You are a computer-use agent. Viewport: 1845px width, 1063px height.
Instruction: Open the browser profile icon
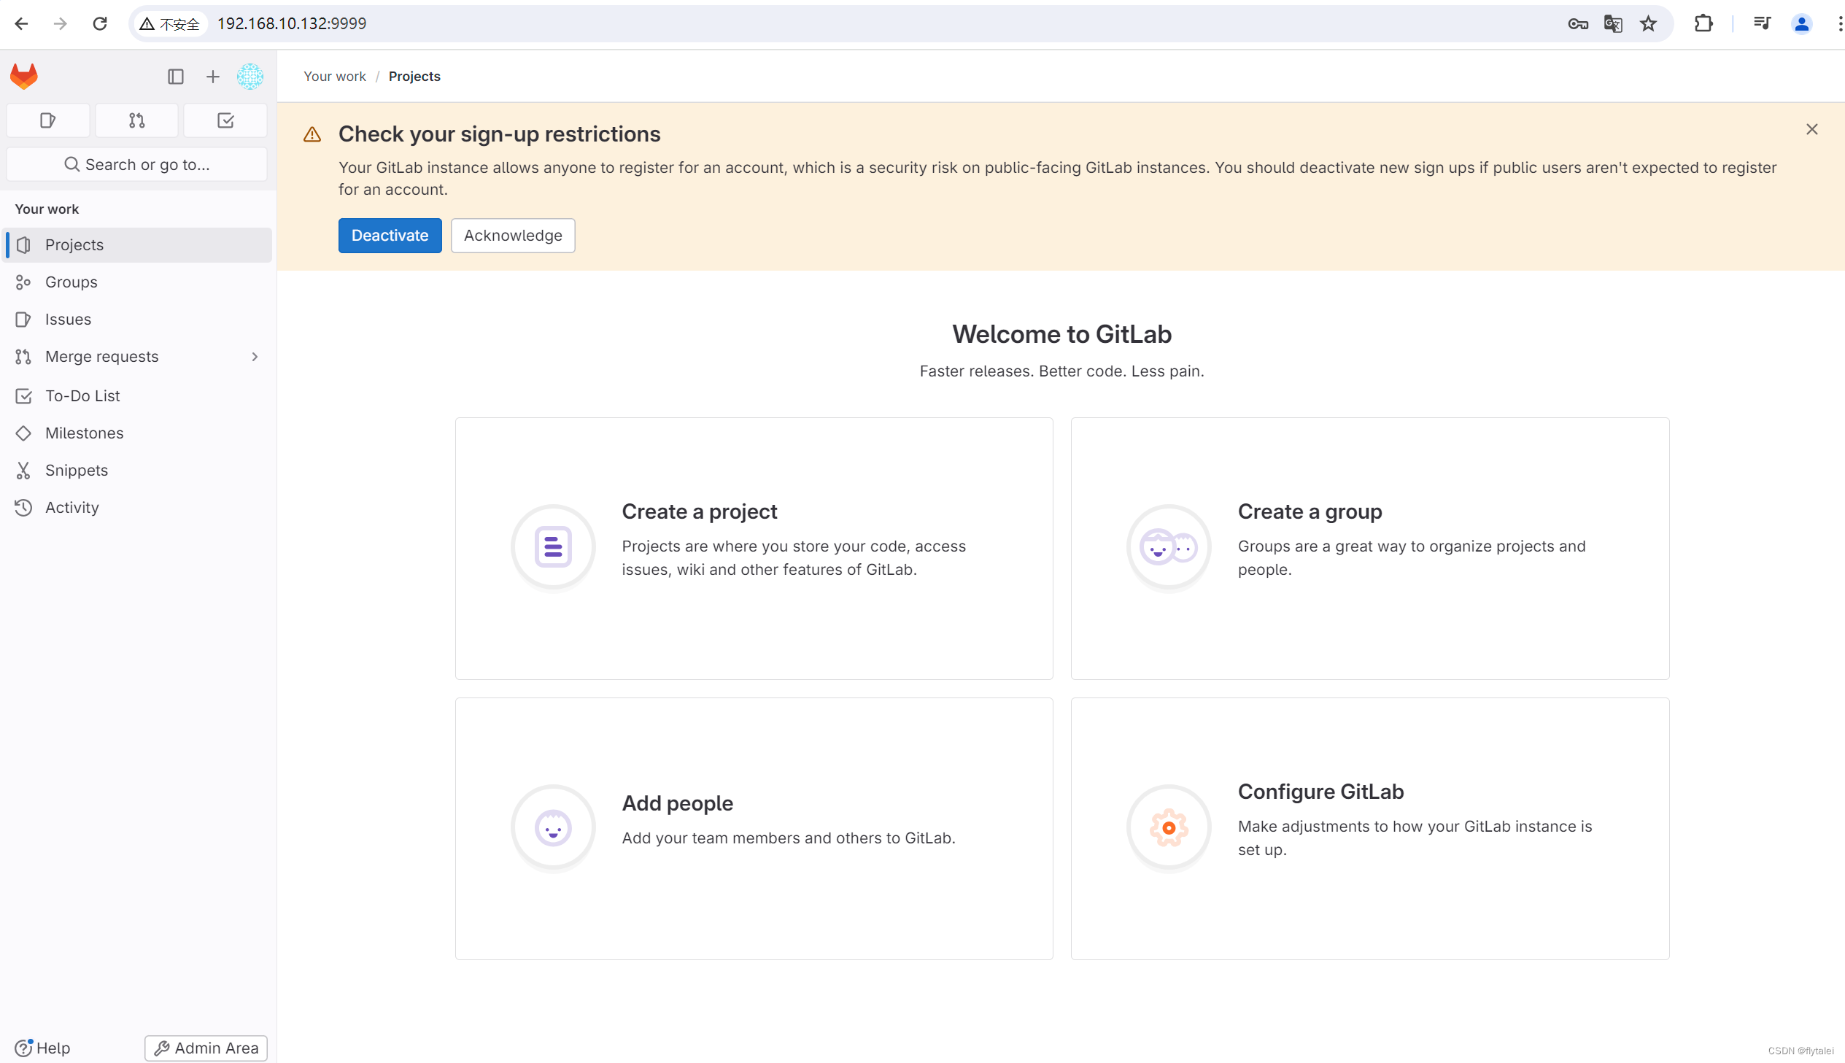[1801, 23]
